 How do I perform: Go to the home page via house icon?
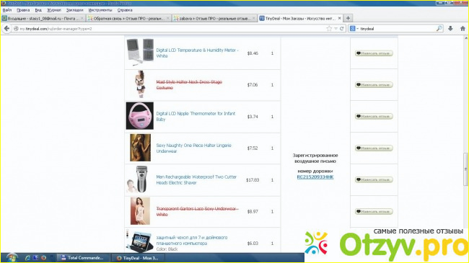tap(463, 29)
